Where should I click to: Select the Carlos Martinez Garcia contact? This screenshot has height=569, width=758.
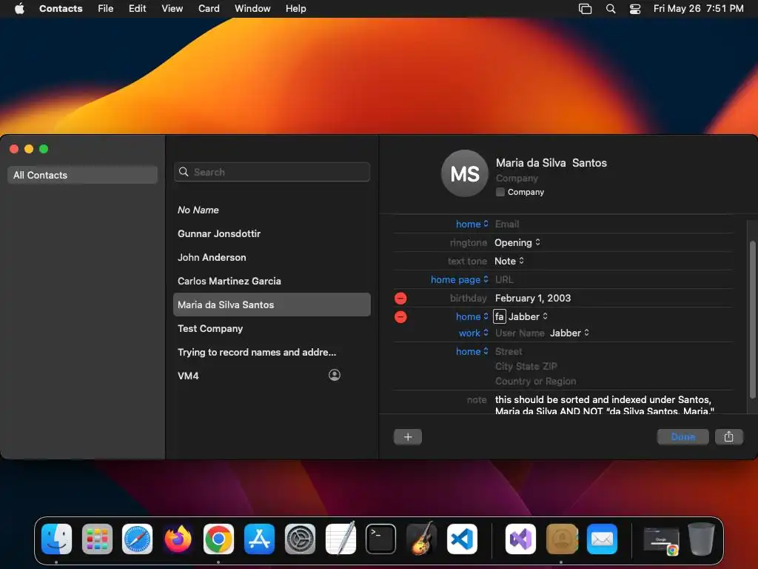coord(272,281)
